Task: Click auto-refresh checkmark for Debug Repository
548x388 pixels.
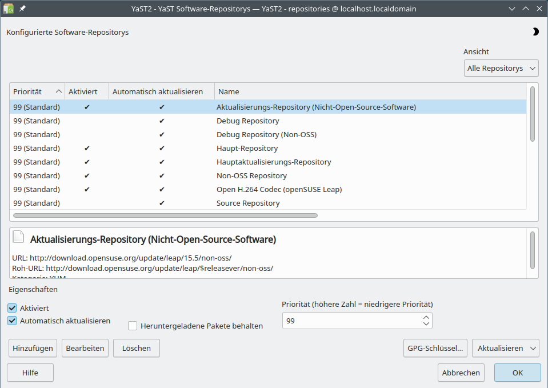Action: tap(162, 121)
